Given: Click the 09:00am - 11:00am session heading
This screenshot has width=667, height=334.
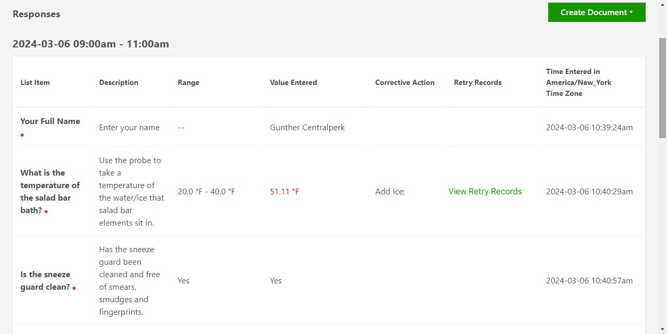Looking at the screenshot, I should (91, 44).
